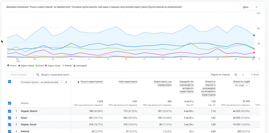Click the sort arrow beside Усього користувачів

click(x=78, y=82)
